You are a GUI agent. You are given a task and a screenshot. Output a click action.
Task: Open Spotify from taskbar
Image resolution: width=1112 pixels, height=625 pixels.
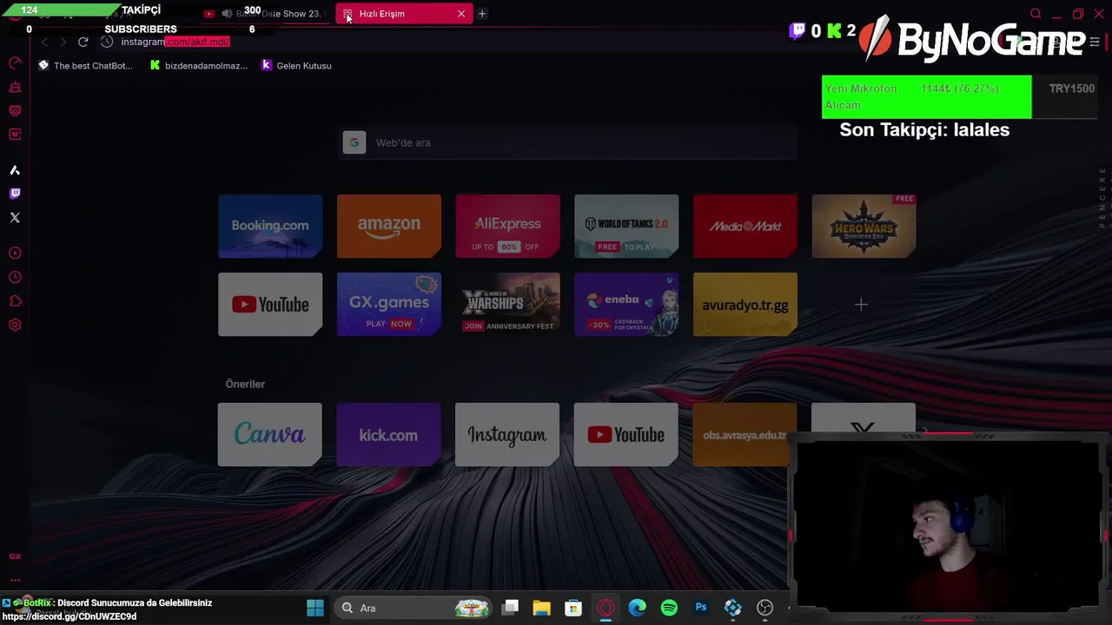tap(669, 608)
